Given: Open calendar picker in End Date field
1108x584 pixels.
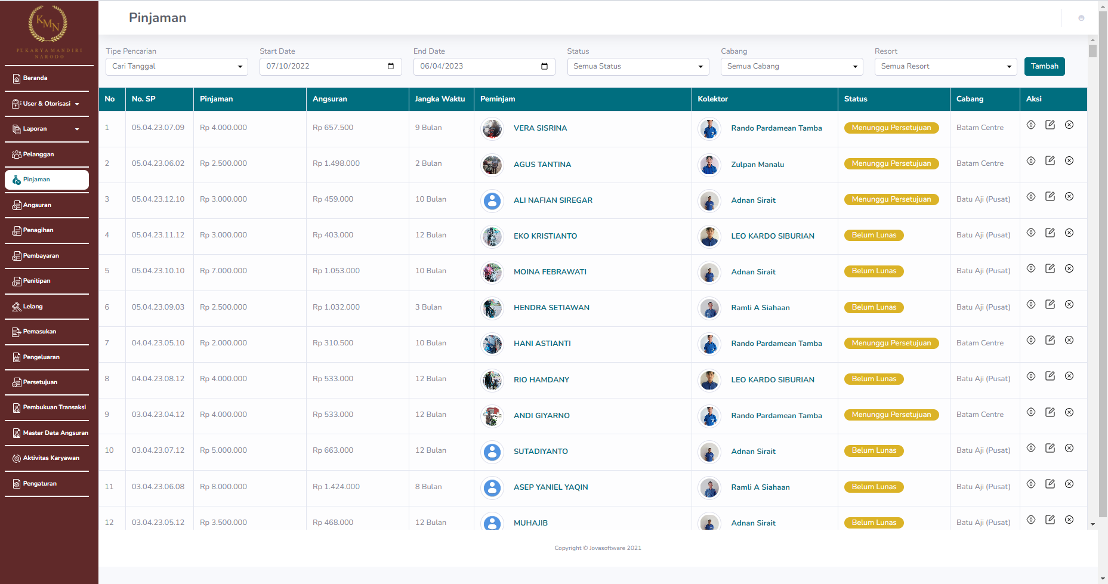Looking at the screenshot, I should (x=544, y=66).
